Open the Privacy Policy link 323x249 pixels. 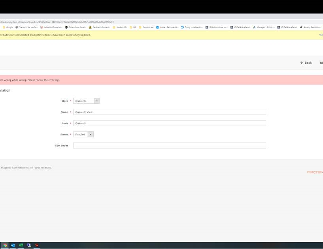pos(315,172)
